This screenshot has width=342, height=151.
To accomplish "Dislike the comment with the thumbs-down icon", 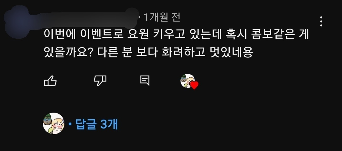I will [100, 81].
